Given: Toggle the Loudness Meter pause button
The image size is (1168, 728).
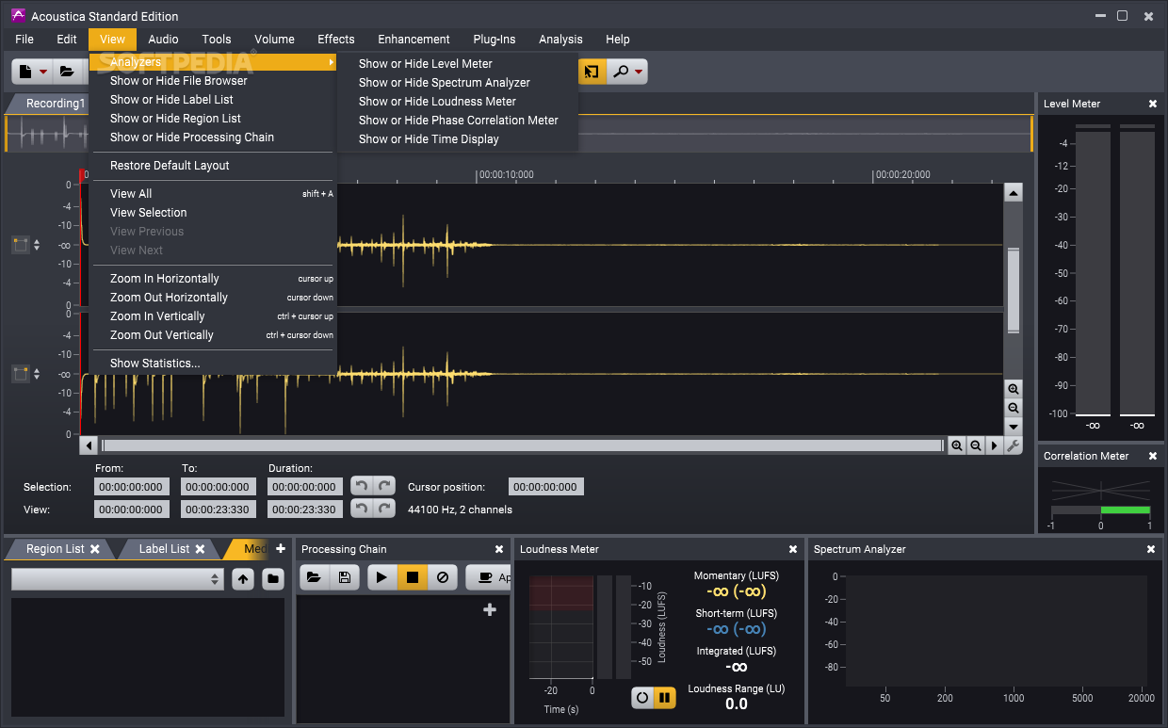Looking at the screenshot, I should tap(665, 698).
